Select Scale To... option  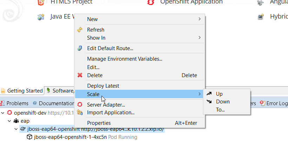coord(220,110)
